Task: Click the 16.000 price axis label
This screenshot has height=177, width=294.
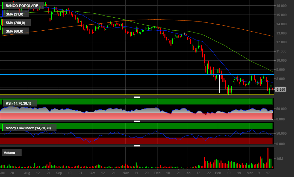Action: tap(281, 6)
